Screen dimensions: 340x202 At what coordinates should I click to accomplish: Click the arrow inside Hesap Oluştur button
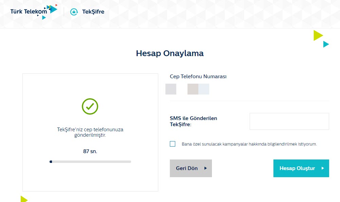[323, 168]
